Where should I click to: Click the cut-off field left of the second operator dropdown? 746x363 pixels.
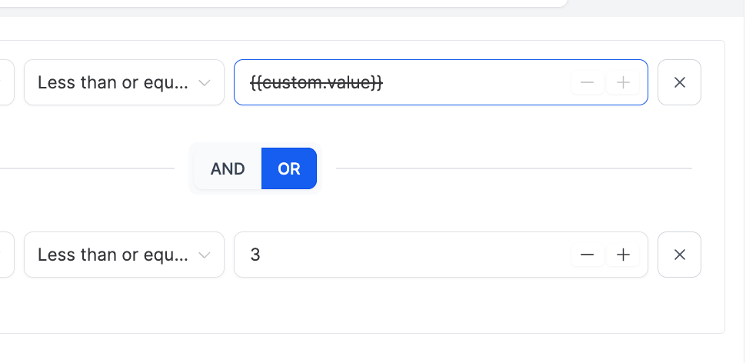coord(6,255)
